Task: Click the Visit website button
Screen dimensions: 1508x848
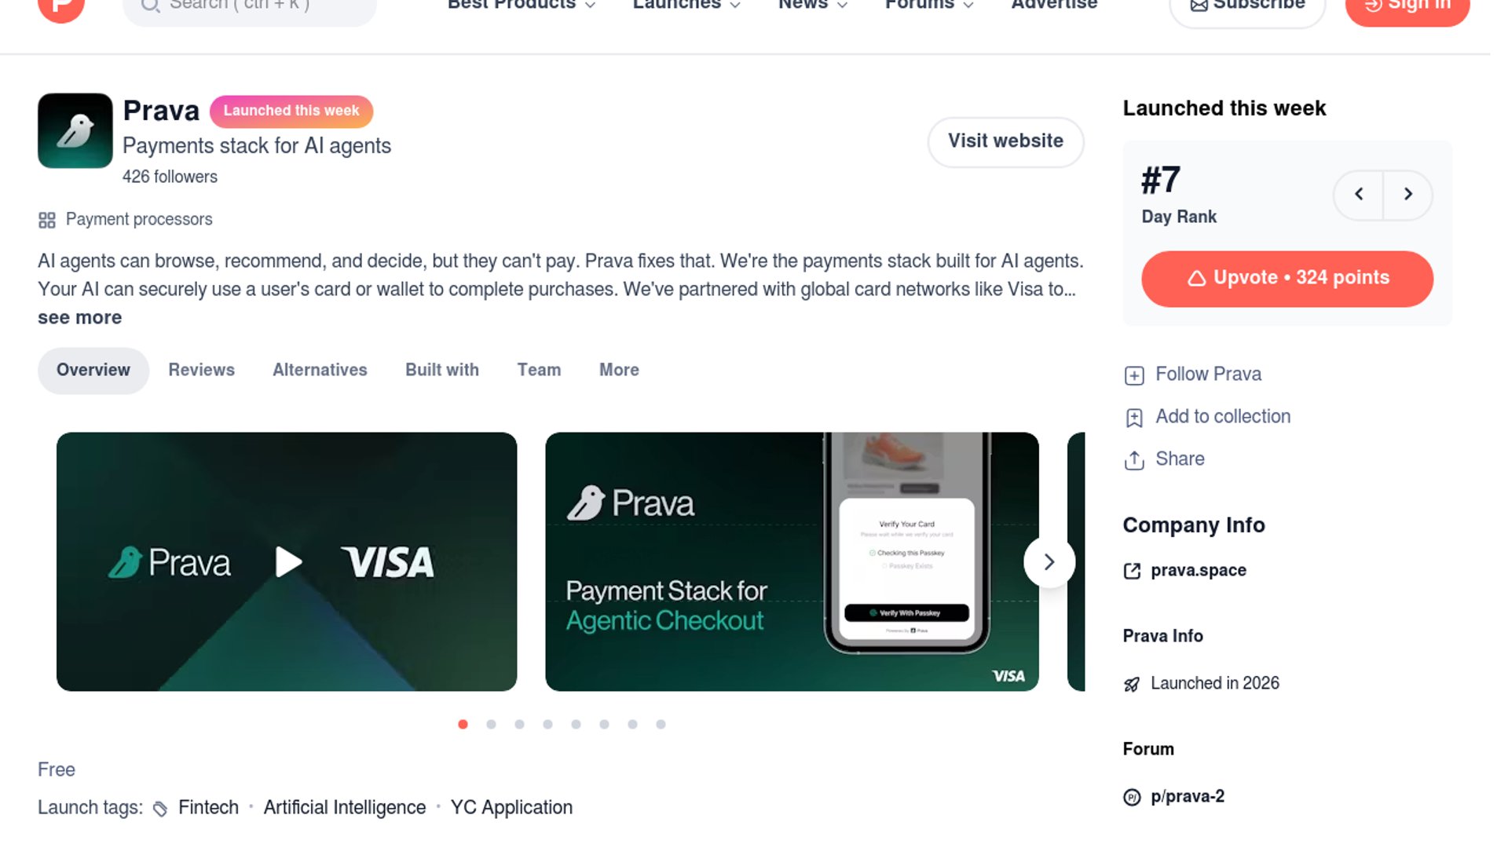Action: pos(1005,141)
